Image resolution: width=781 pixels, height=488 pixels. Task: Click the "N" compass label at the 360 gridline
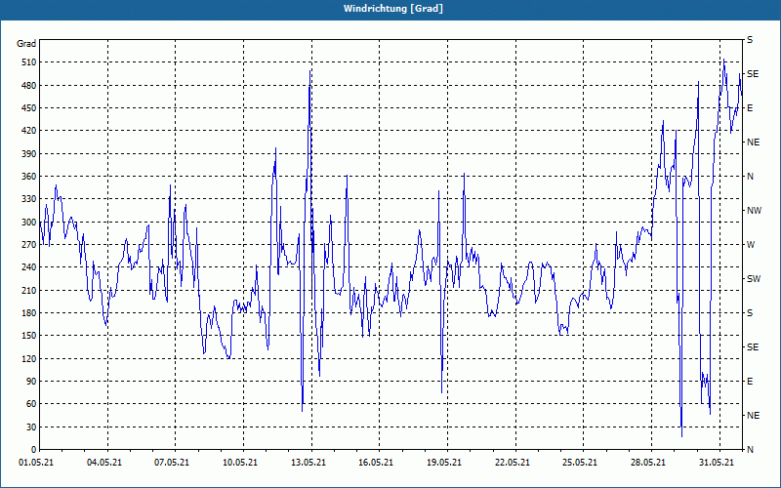(x=750, y=177)
